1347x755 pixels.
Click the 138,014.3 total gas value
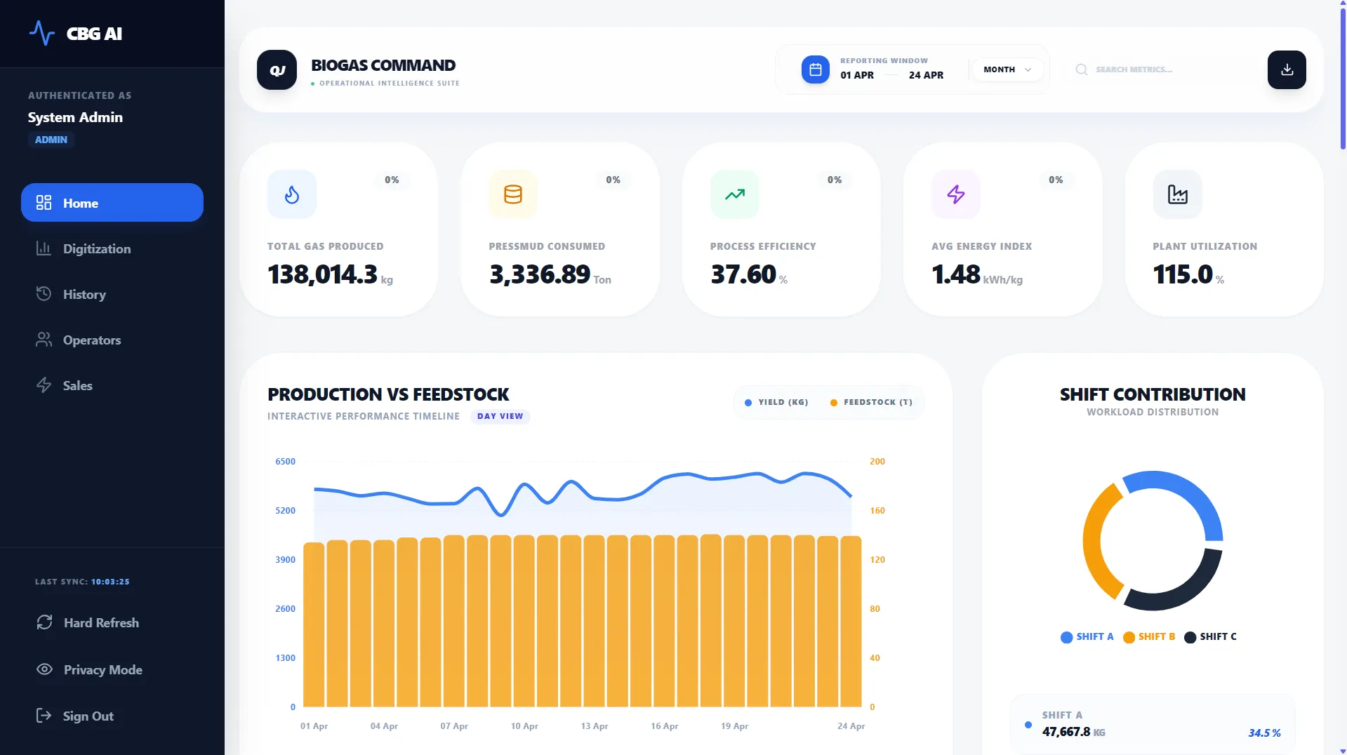click(322, 274)
